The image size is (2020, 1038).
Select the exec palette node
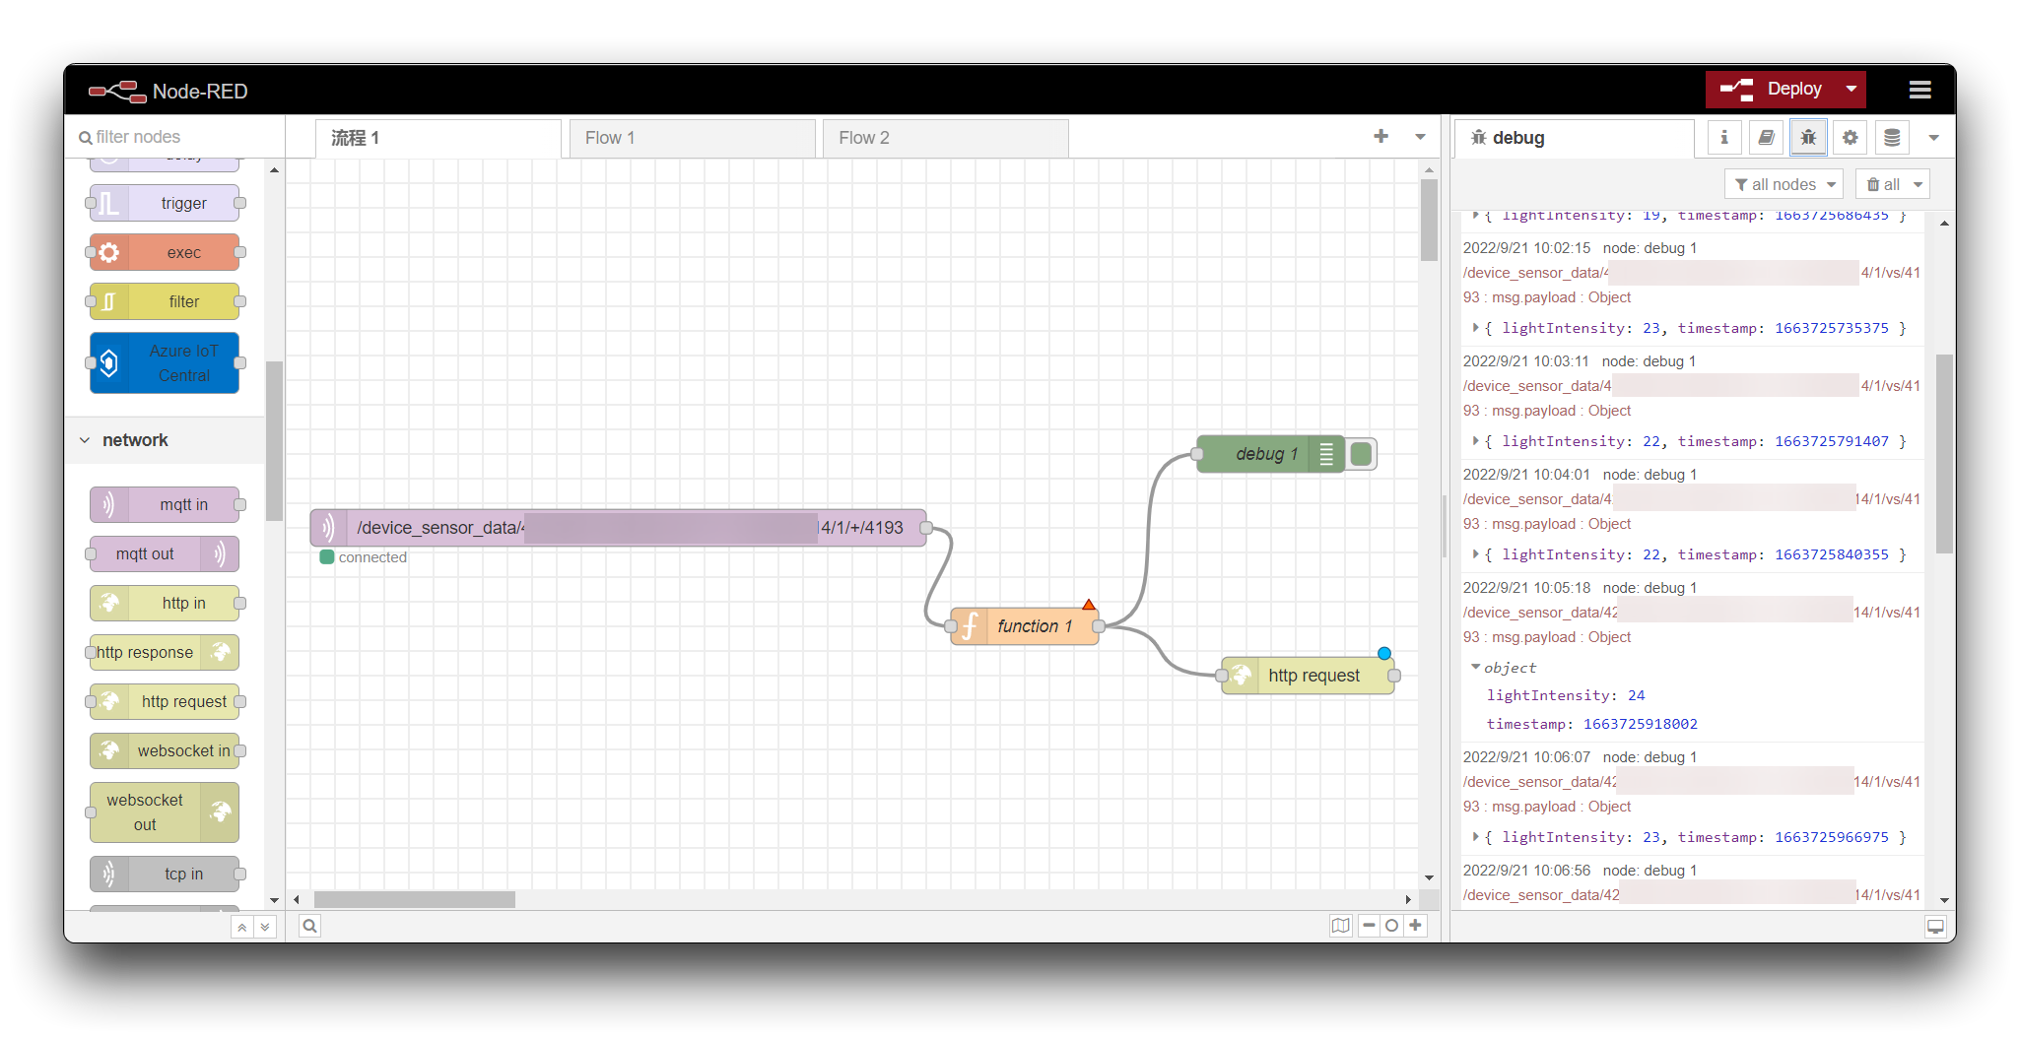pos(165,252)
